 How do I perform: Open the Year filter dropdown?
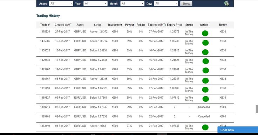pyautogui.click(x=95, y=3)
